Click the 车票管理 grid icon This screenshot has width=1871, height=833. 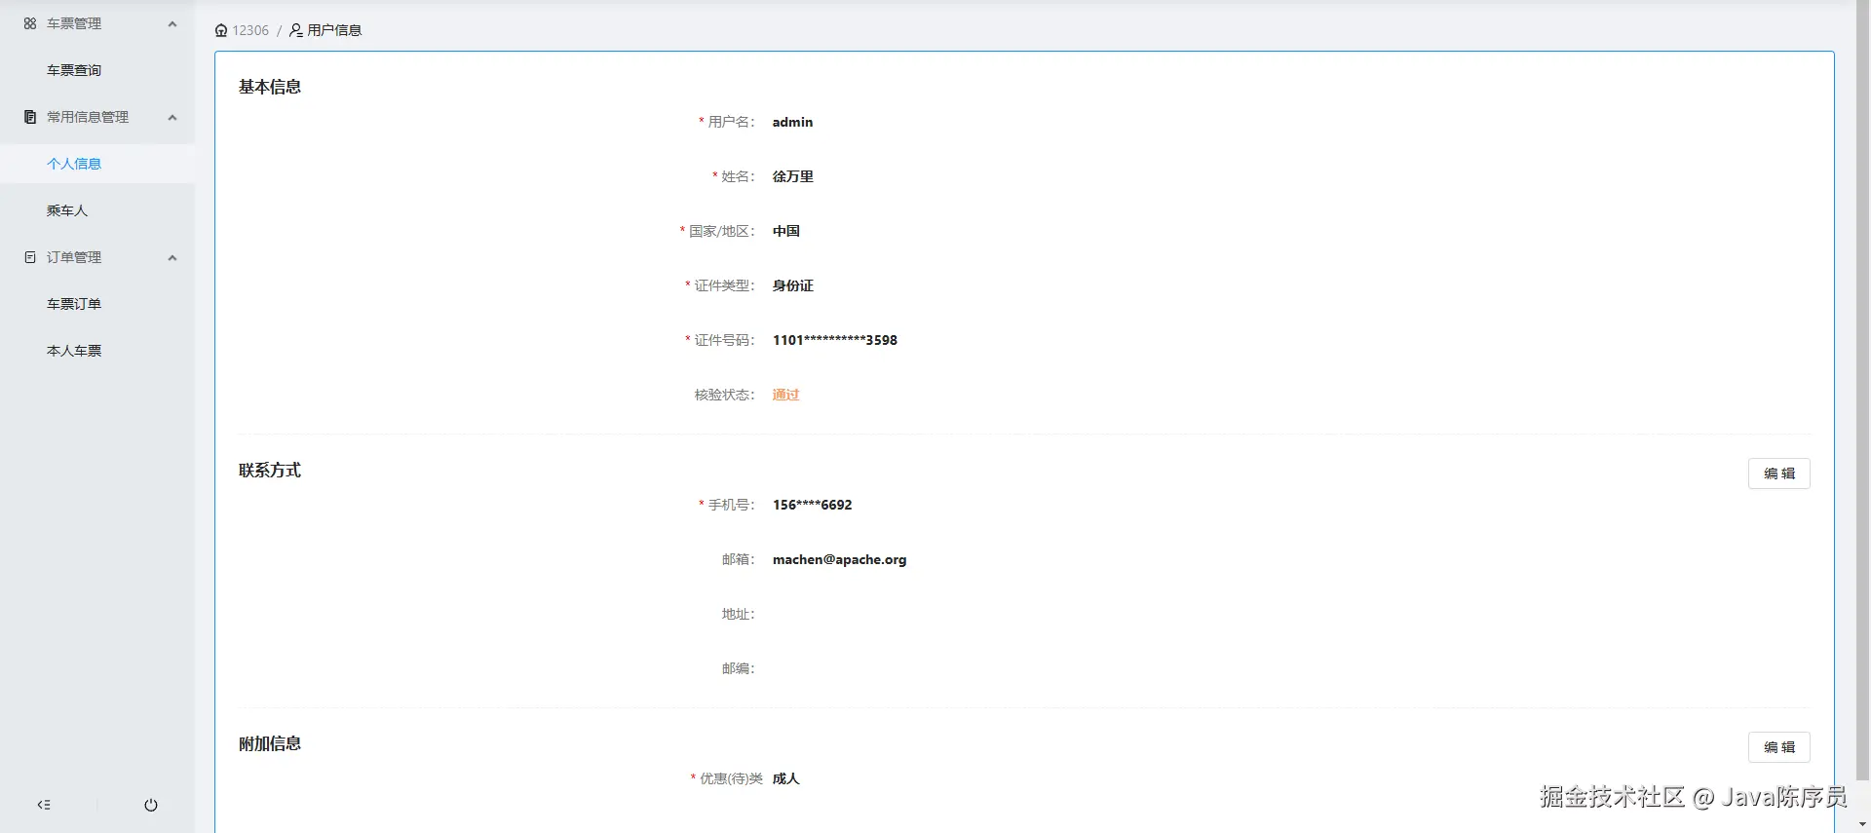(30, 23)
